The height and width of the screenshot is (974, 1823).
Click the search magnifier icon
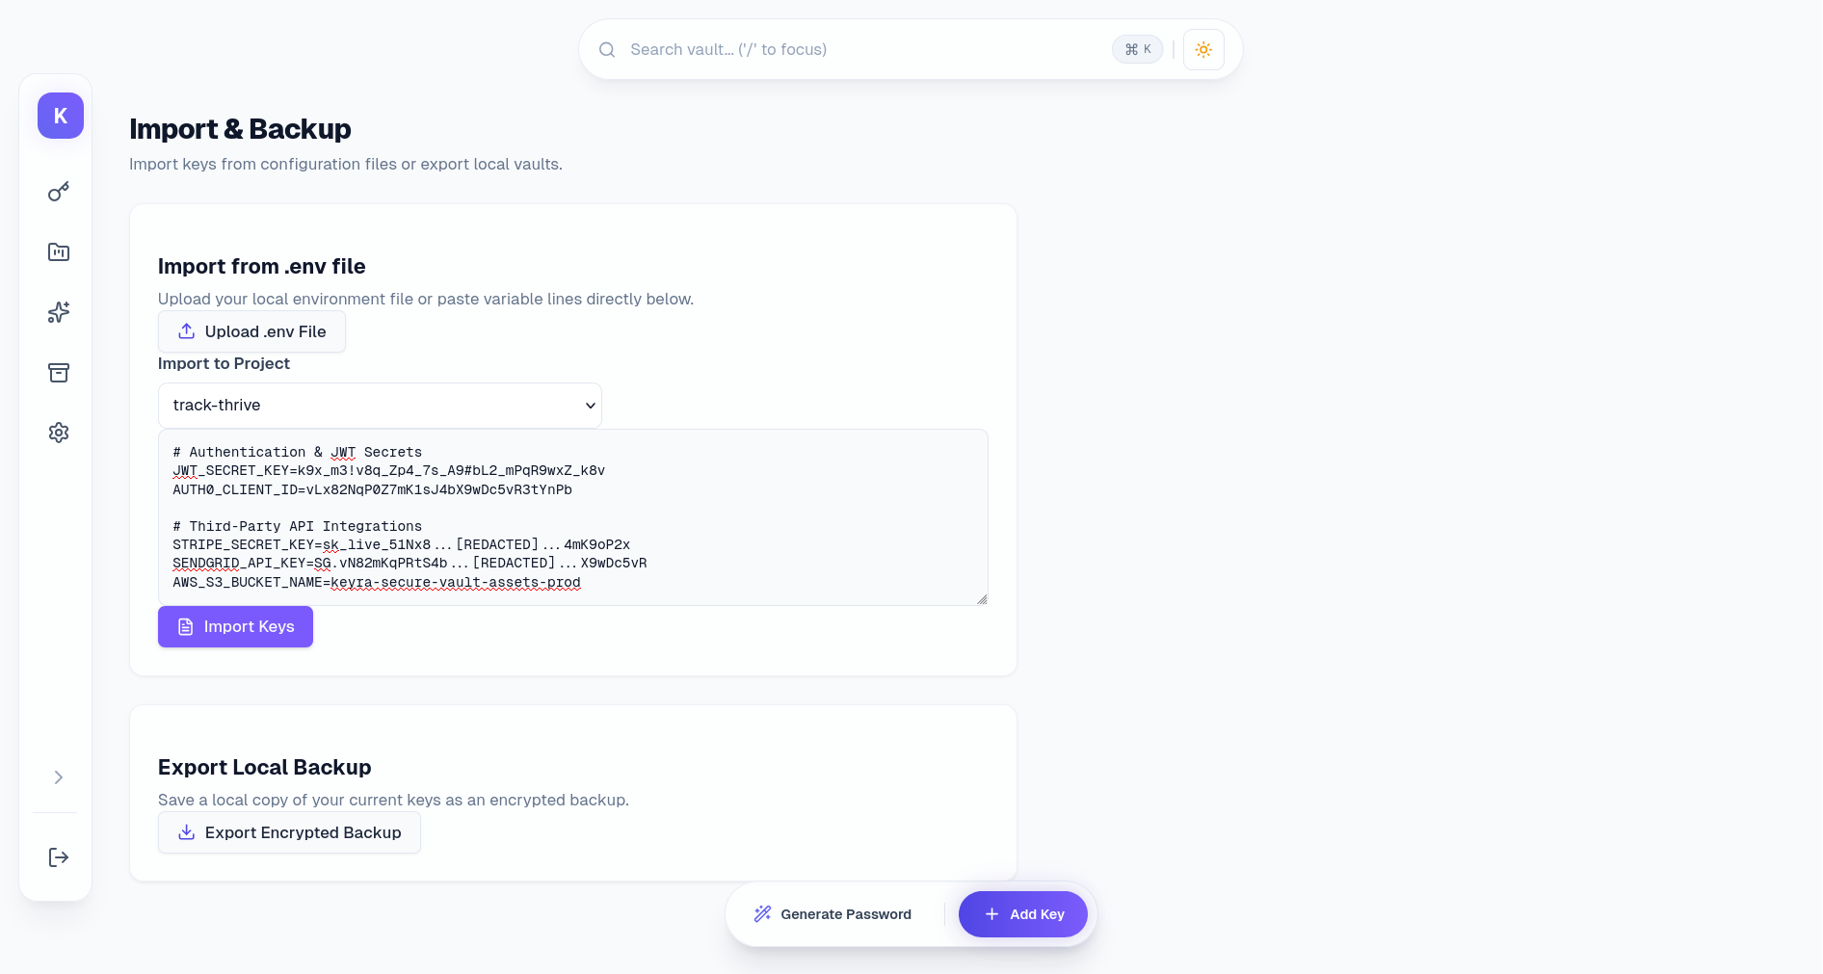point(607,49)
